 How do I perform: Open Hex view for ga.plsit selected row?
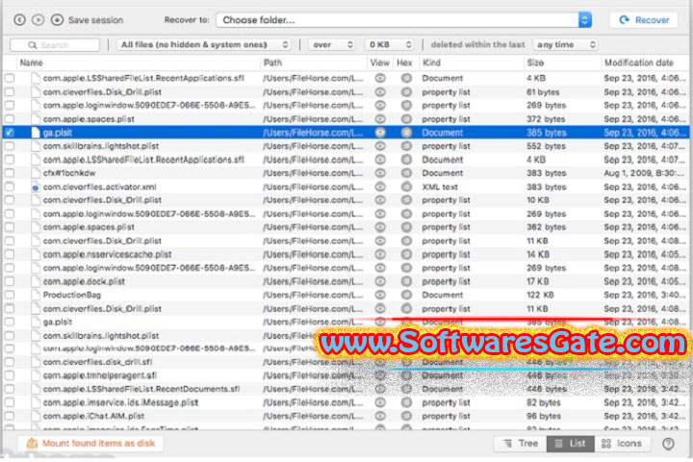pyautogui.click(x=406, y=132)
